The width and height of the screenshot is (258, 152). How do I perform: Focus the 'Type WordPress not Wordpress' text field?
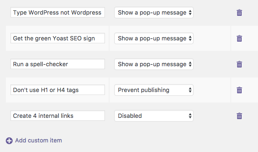[x=58, y=12]
